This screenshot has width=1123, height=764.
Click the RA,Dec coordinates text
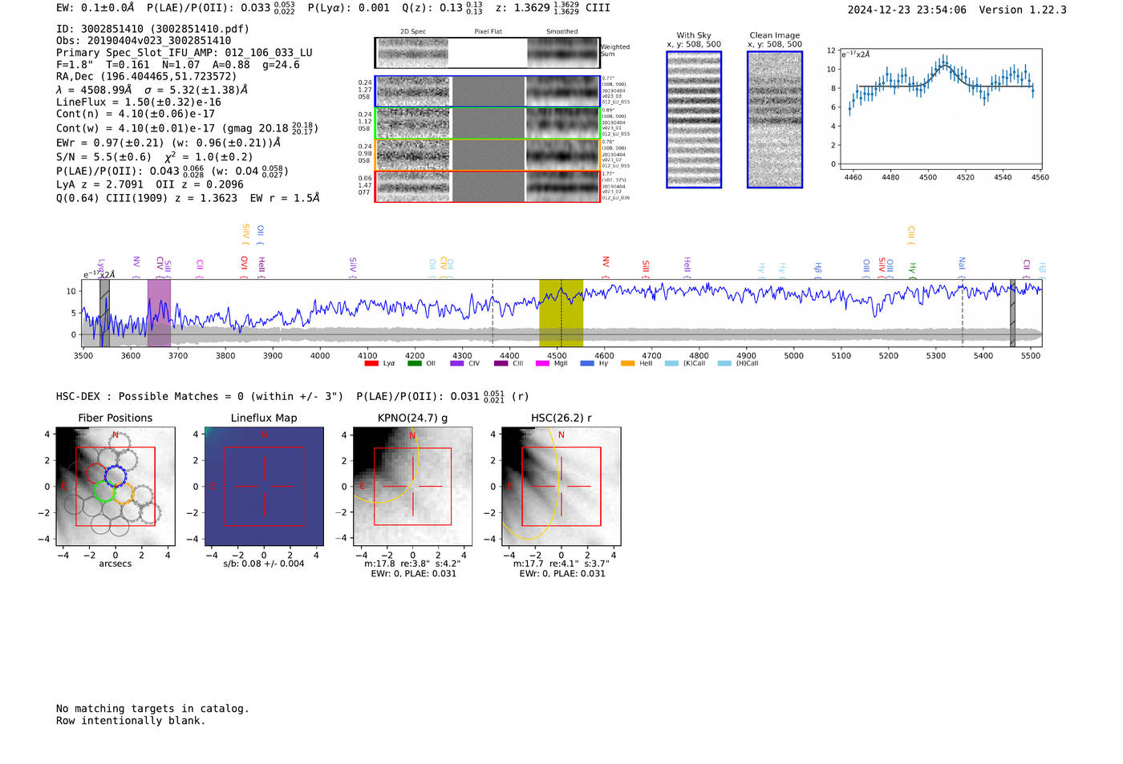click(147, 77)
